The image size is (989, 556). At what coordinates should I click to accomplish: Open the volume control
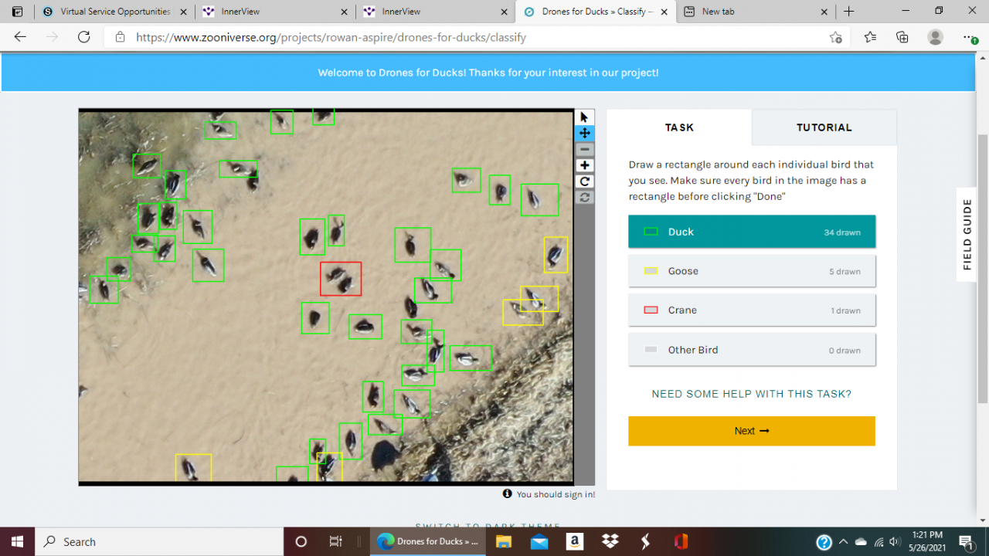point(896,542)
